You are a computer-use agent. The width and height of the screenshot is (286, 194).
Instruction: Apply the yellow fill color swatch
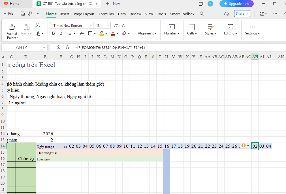(x=102, y=33)
